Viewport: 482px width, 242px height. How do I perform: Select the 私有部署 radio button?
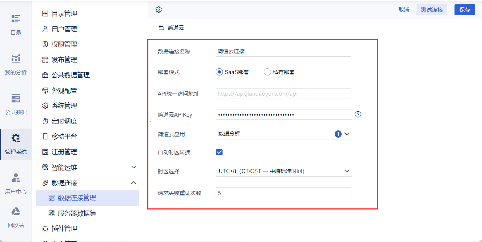coord(267,72)
